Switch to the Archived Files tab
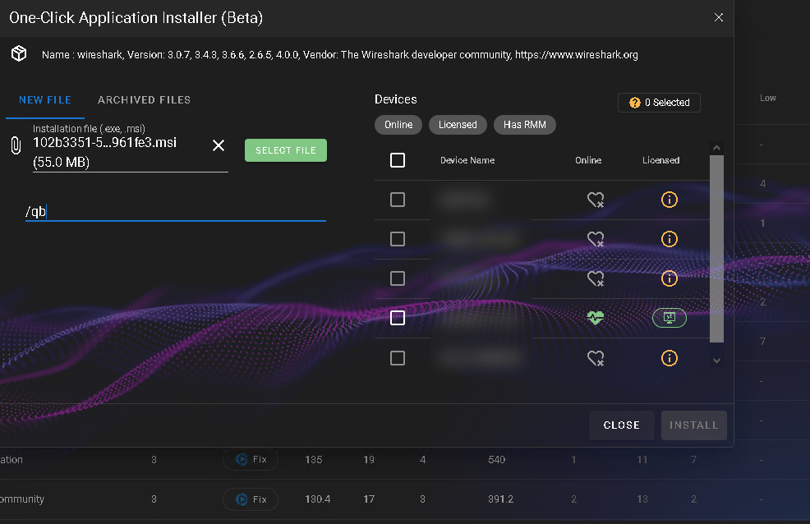Viewport: 810px width, 524px height. point(144,100)
